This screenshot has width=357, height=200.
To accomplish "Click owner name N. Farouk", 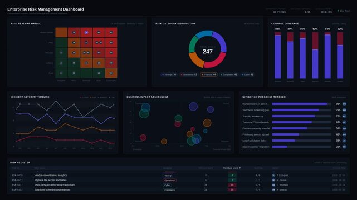I will 281,180.
